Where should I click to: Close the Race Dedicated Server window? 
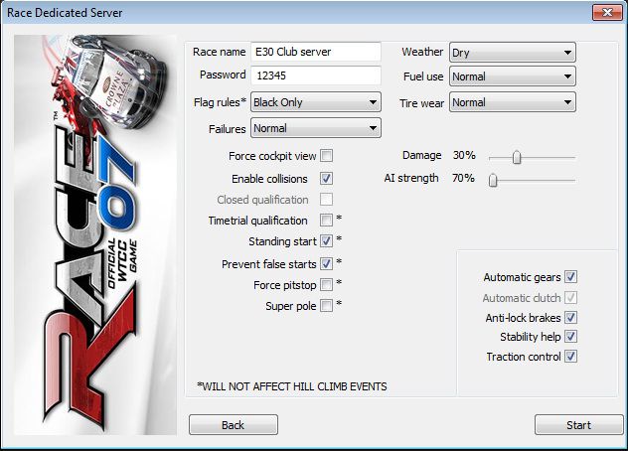pos(607,12)
